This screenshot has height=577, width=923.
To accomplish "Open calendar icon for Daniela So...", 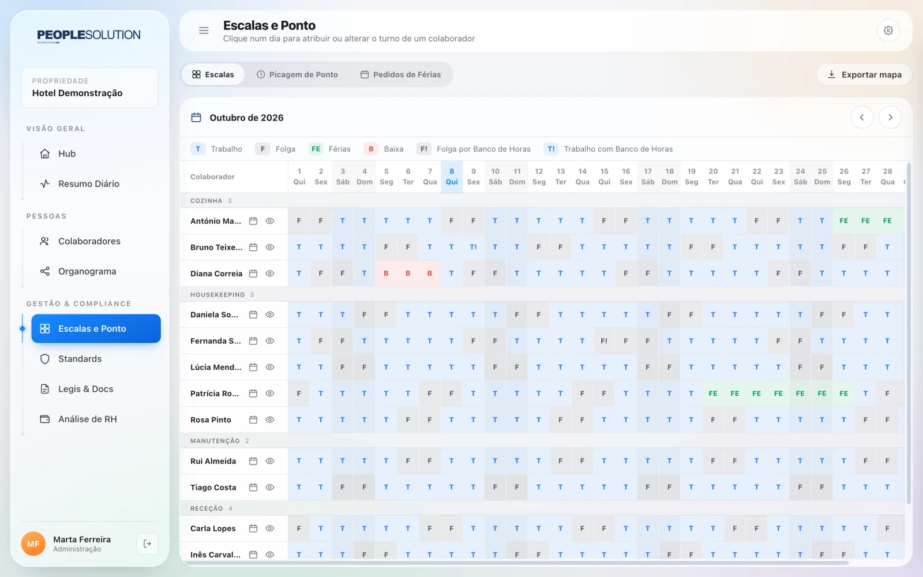I will pos(253,315).
